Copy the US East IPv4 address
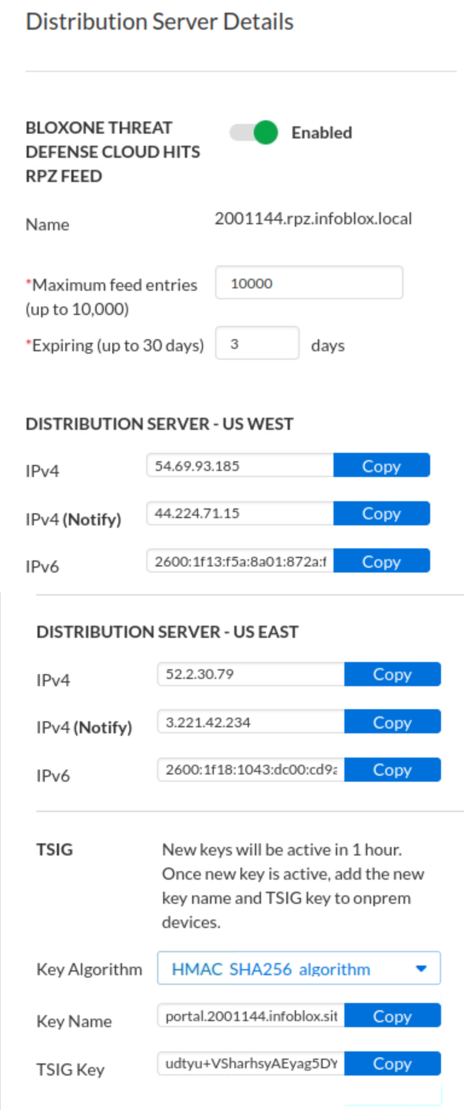This screenshot has width=464, height=1110. point(392,674)
